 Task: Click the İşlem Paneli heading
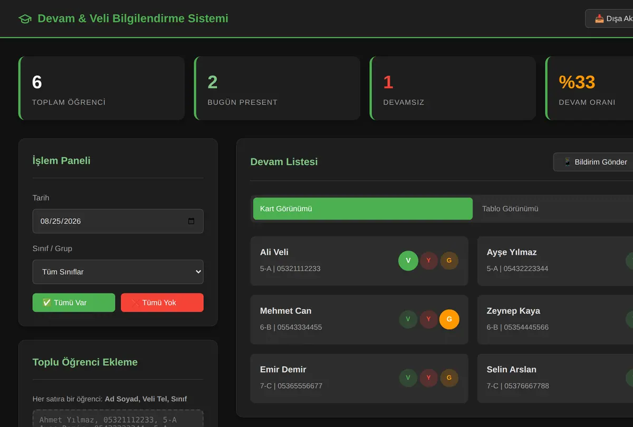[61, 161]
